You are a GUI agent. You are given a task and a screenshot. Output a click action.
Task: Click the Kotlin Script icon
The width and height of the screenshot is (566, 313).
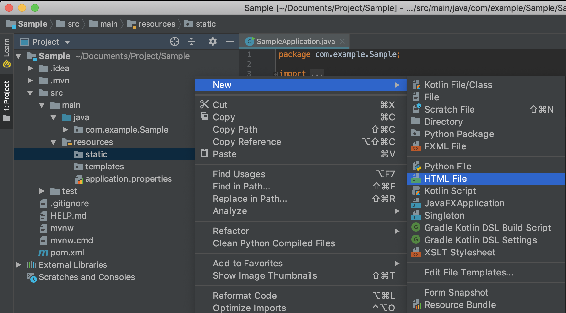point(416,191)
